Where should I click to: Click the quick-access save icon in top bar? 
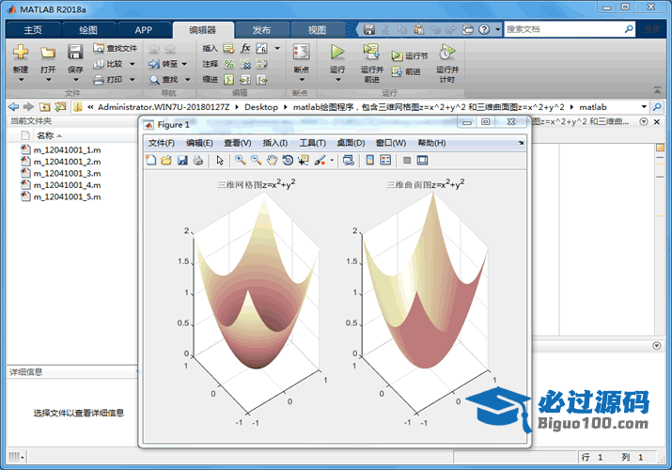(x=369, y=29)
